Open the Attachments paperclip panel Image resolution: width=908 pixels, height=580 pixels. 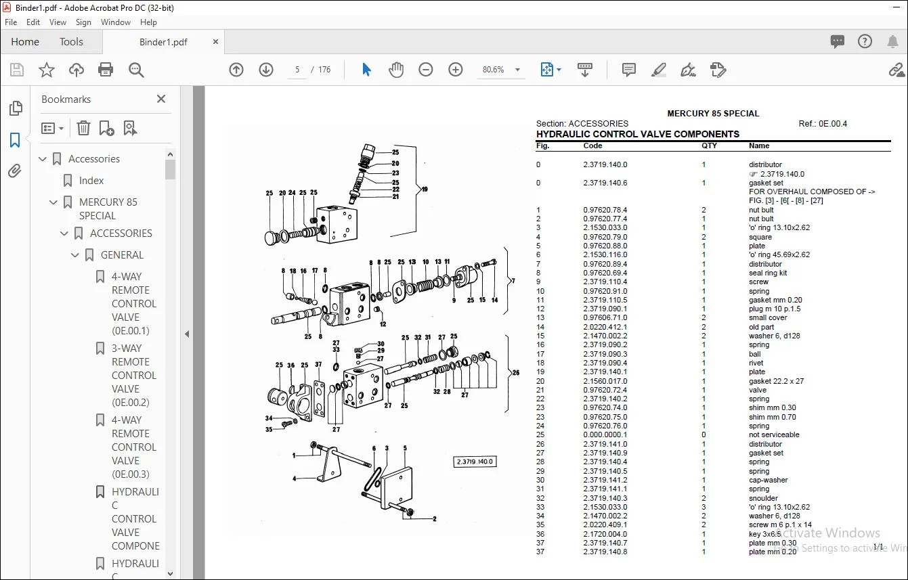tap(15, 171)
